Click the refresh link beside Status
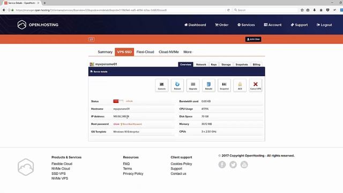Viewport: 343px width, 193px height. click(129, 101)
